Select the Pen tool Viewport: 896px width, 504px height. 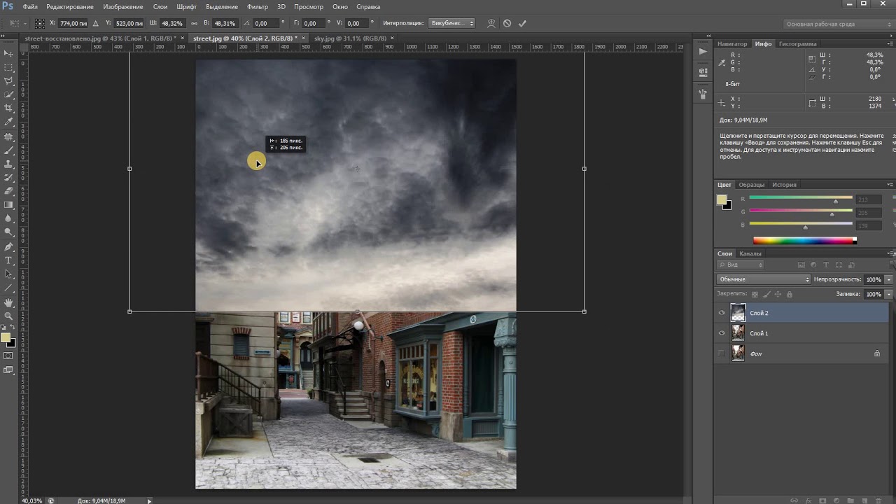[8, 246]
